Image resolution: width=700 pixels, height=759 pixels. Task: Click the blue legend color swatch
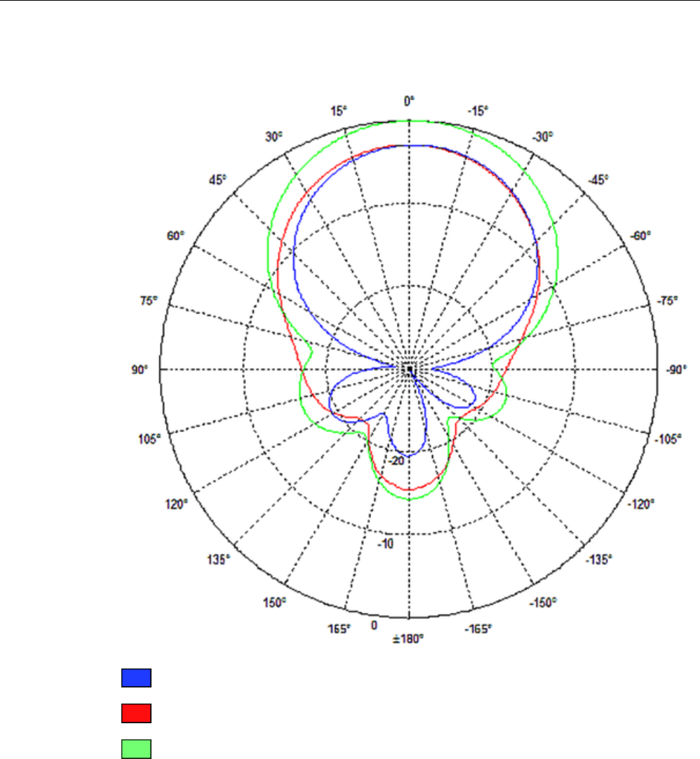(136, 678)
